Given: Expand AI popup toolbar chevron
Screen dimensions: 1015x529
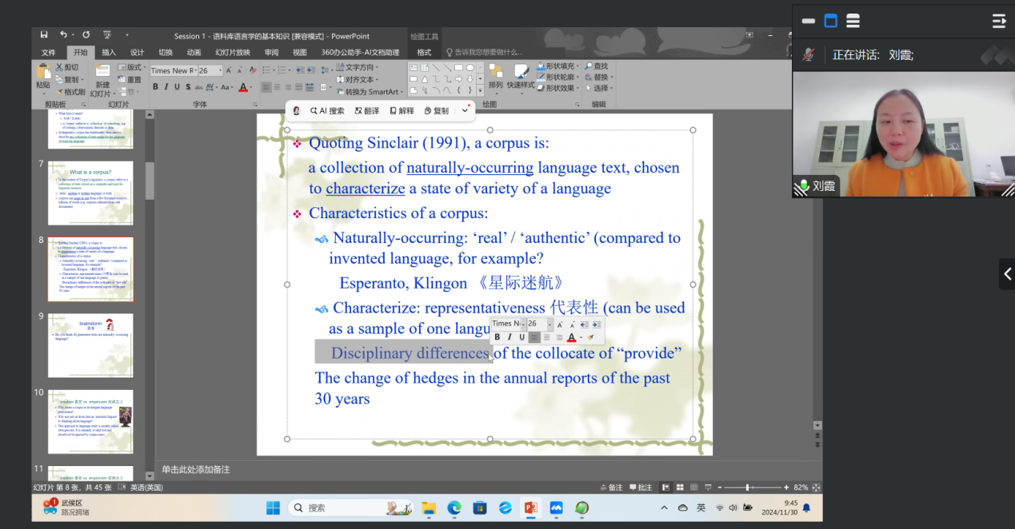Looking at the screenshot, I should (x=465, y=110).
